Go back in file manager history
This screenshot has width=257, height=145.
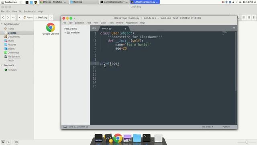tap(3, 17)
